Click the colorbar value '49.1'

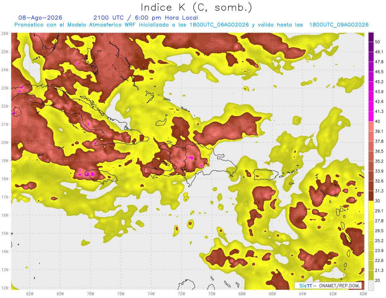[x=379, y=52]
